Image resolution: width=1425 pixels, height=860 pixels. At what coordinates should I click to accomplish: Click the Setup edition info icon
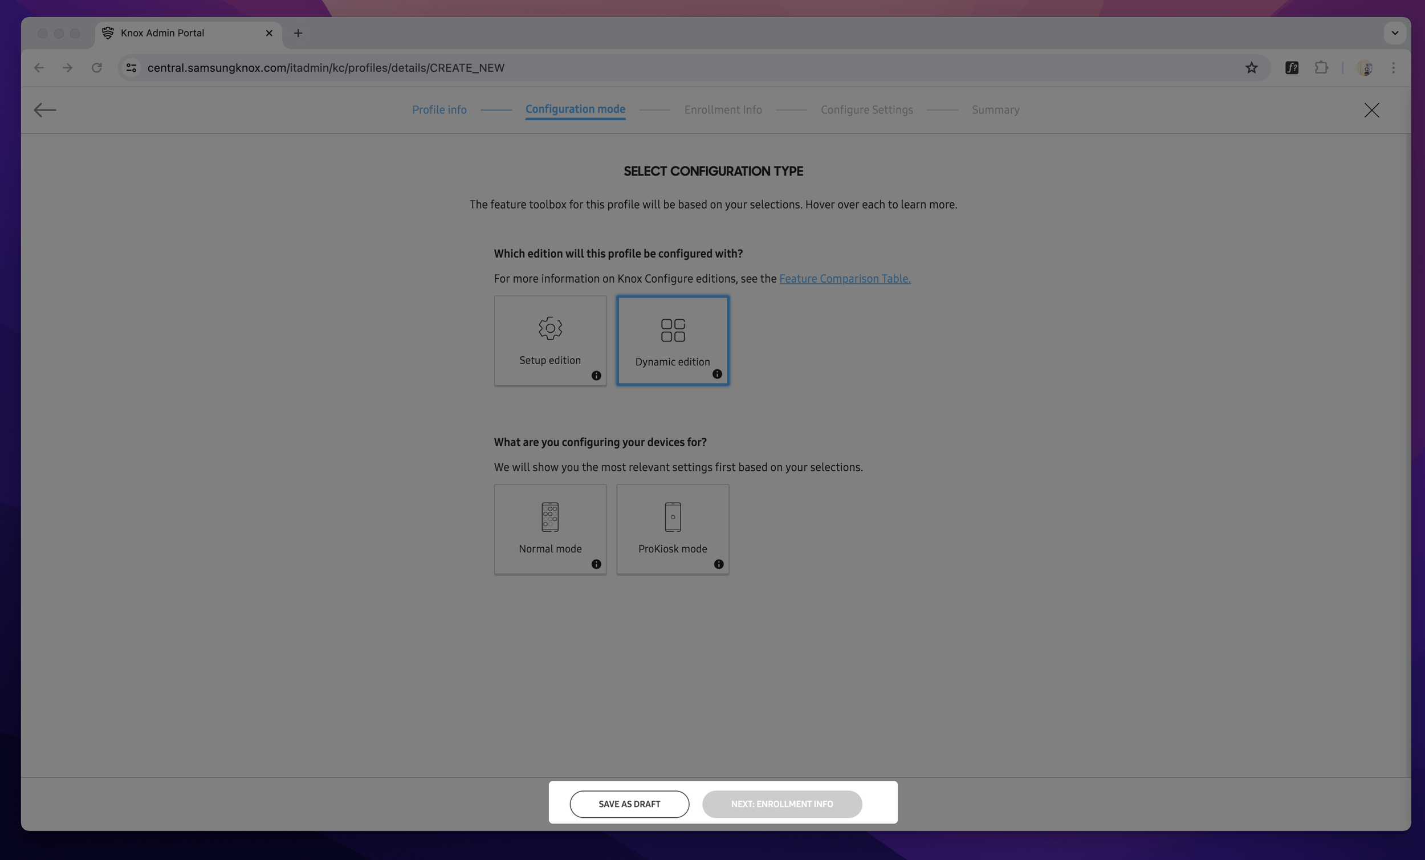click(x=596, y=376)
